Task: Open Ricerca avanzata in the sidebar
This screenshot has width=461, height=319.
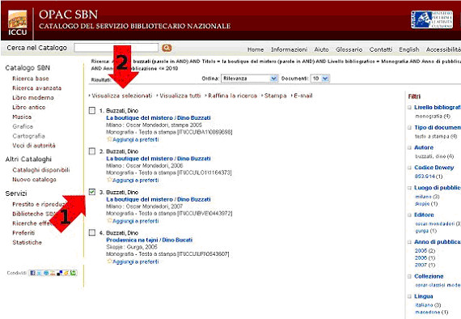Action: click(36, 88)
